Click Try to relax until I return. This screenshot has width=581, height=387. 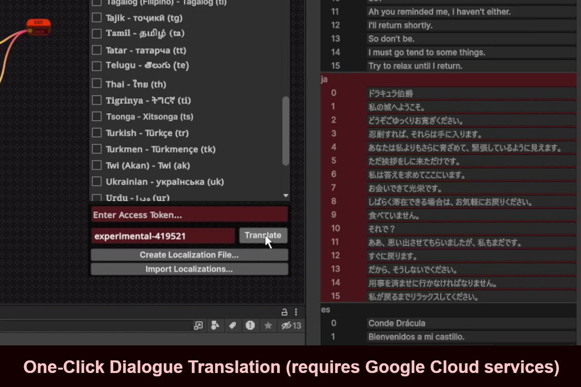click(x=472, y=66)
